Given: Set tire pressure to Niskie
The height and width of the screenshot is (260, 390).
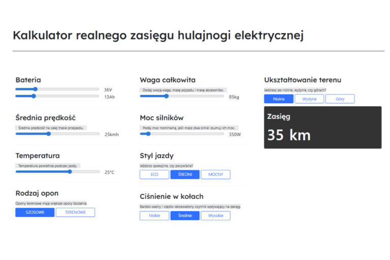Looking at the screenshot, I should coord(154,216).
